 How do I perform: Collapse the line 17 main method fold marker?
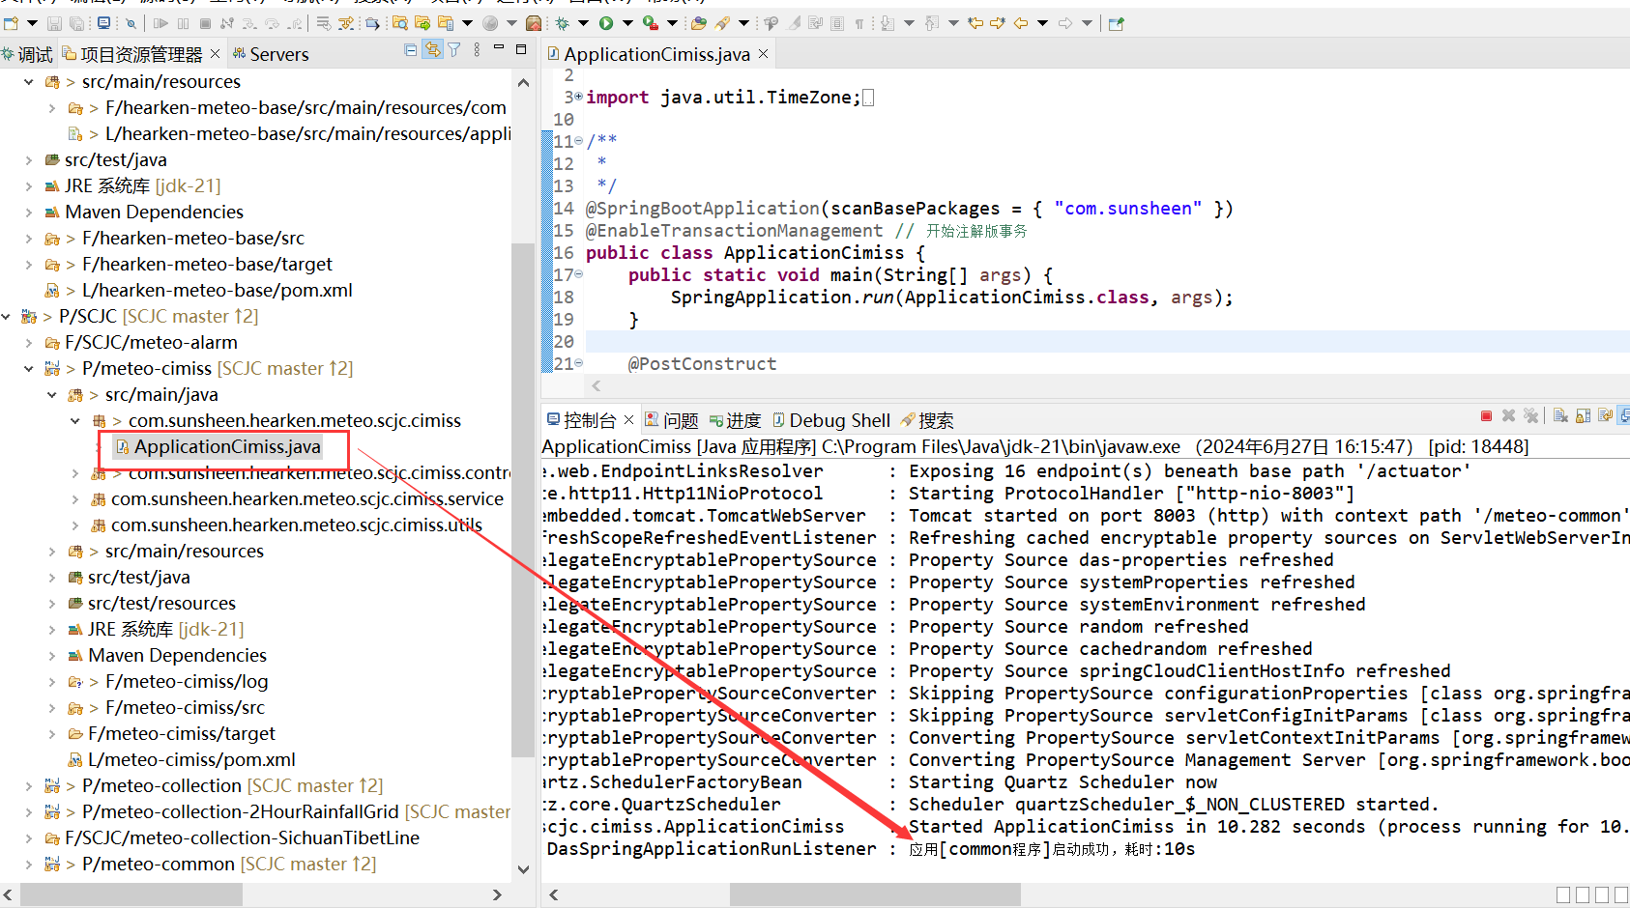[x=579, y=274]
